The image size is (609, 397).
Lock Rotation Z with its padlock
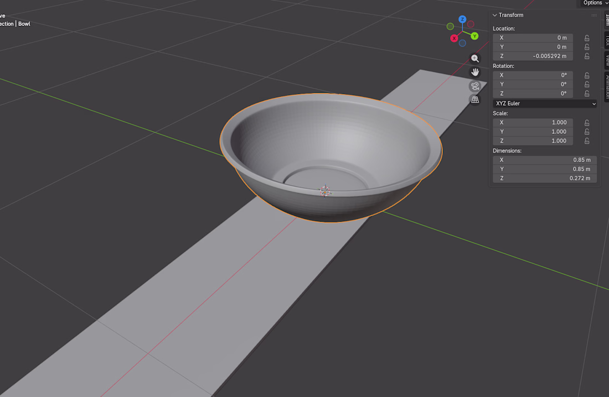pos(587,93)
